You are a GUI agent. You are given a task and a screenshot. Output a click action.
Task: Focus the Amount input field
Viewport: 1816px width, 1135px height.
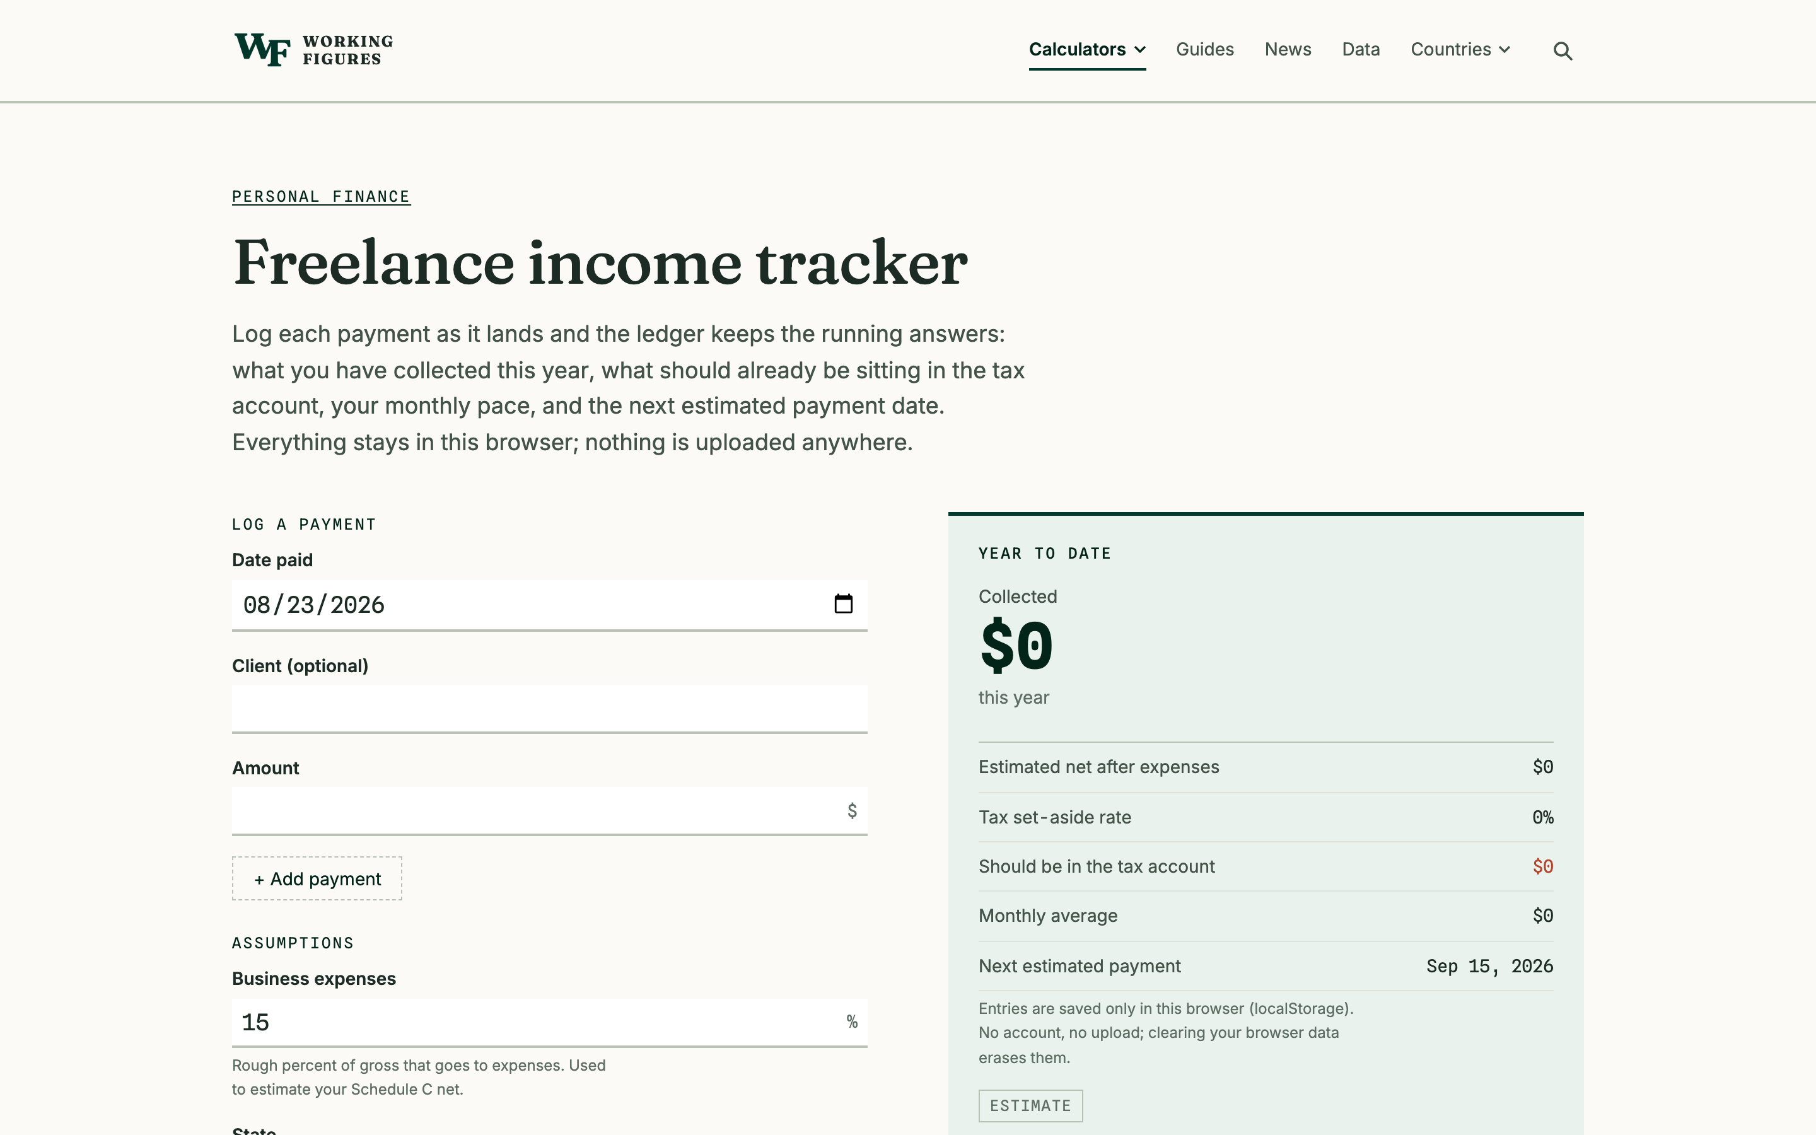point(549,811)
